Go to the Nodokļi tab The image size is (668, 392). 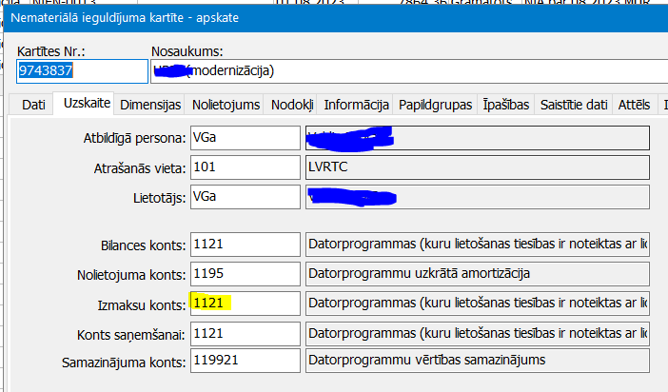click(292, 105)
